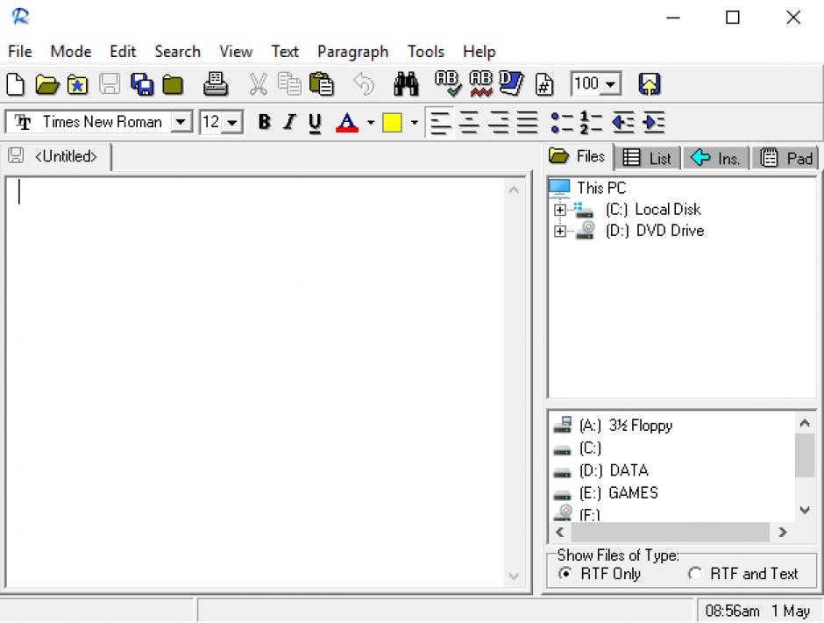The width and height of the screenshot is (824, 623).
Task: Switch to the List tab
Action: (648, 158)
